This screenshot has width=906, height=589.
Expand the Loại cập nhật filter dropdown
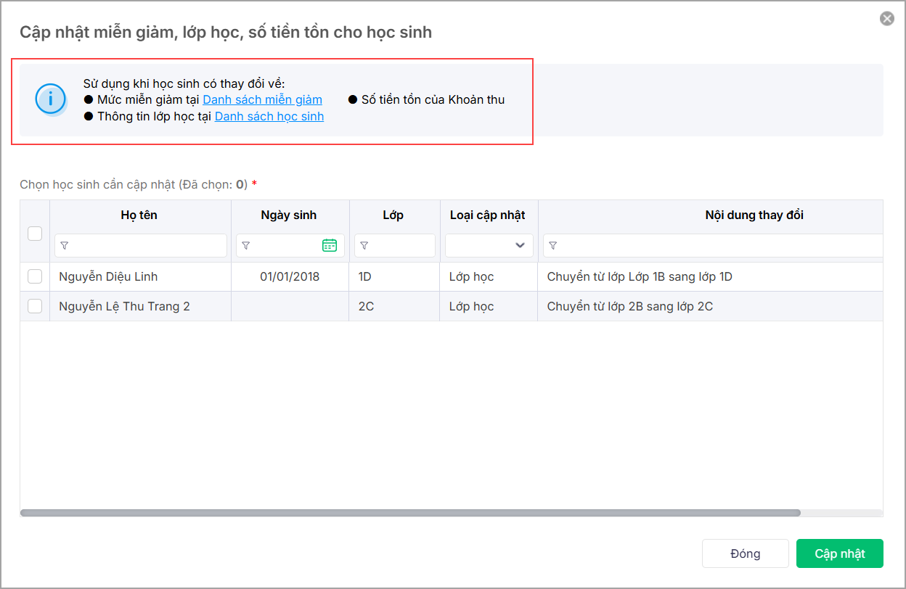click(519, 245)
